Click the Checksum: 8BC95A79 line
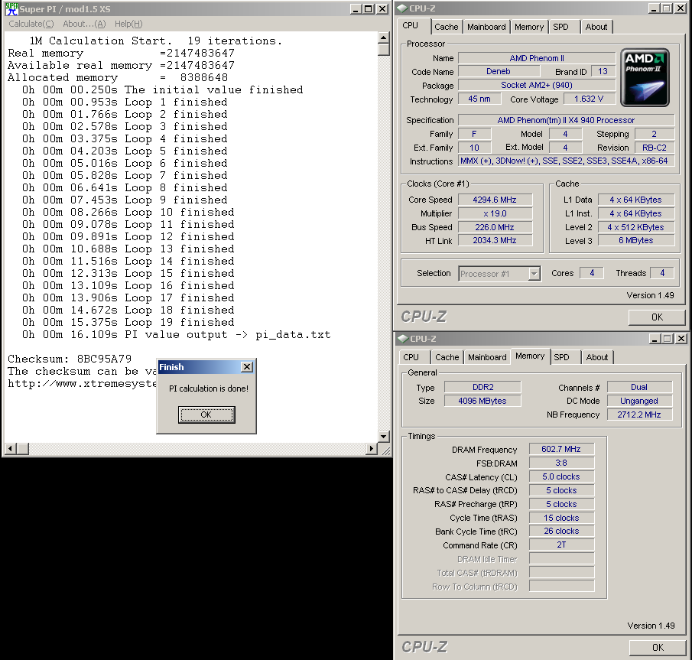The width and height of the screenshot is (692, 660). (70, 359)
